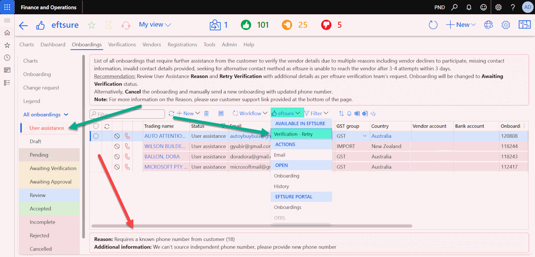Open Recent clock icon in left rail
The height and width of the screenshot is (257, 535).
pos(7,58)
